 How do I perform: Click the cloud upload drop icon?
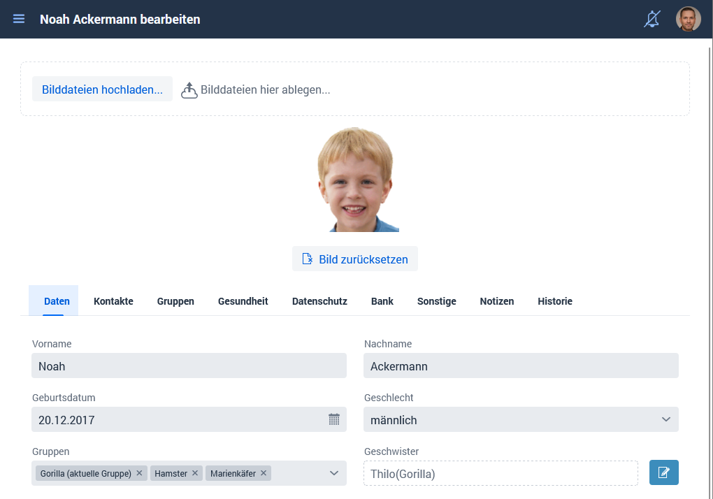pos(189,90)
